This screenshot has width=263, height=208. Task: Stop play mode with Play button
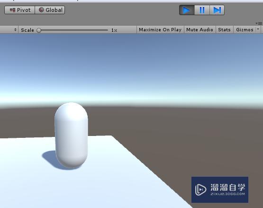[187, 10]
